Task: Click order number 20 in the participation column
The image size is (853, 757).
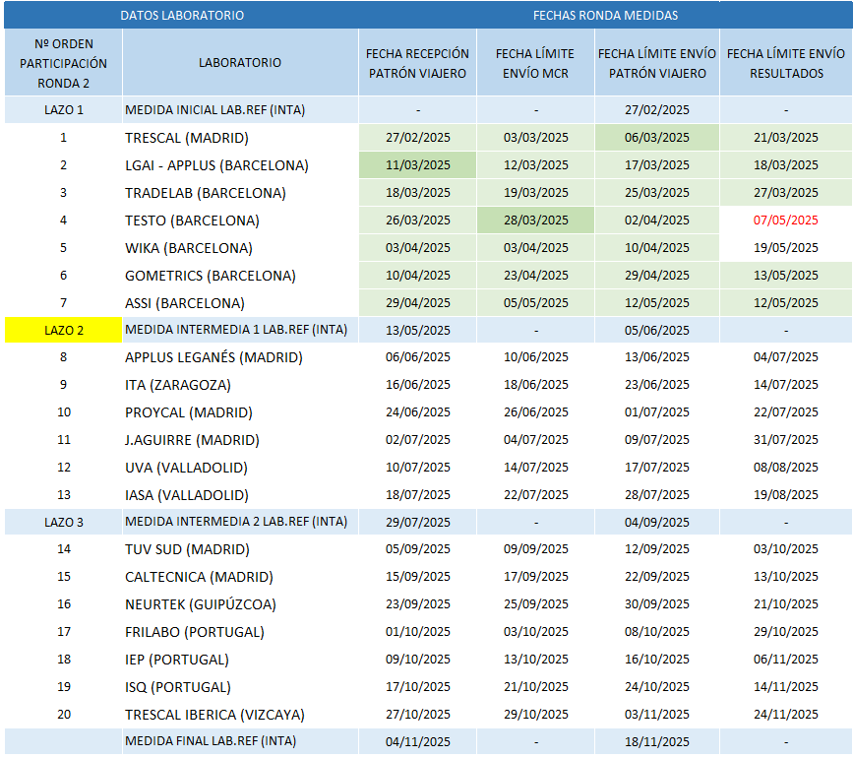Action: coord(64,715)
